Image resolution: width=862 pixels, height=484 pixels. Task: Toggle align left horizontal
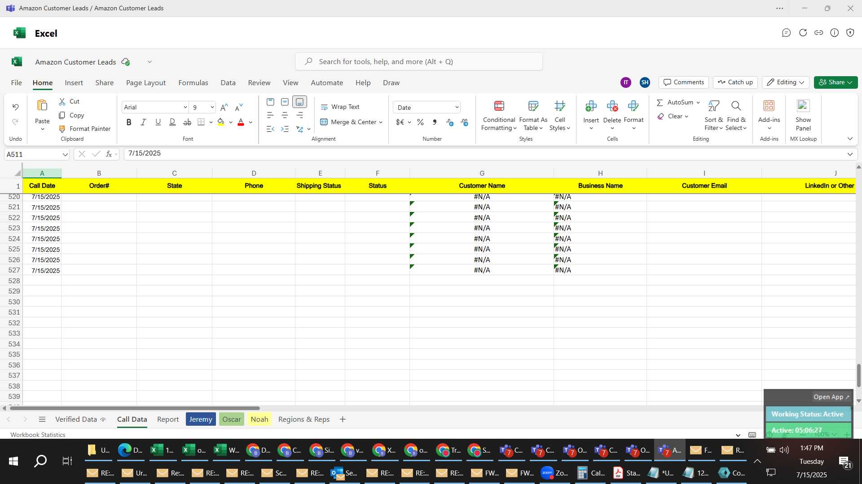(270, 115)
